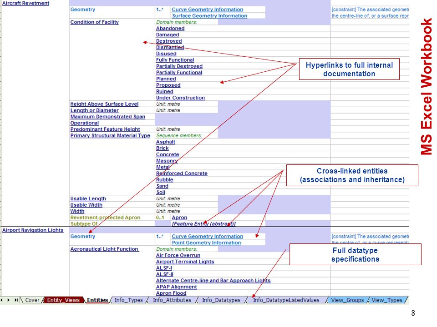The height and width of the screenshot is (327, 437).
Task: Open the Predominant Feature Height link
Action: [105, 129]
